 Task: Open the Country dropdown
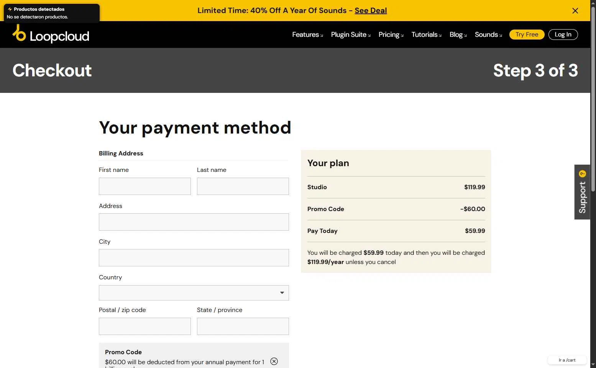coord(194,293)
